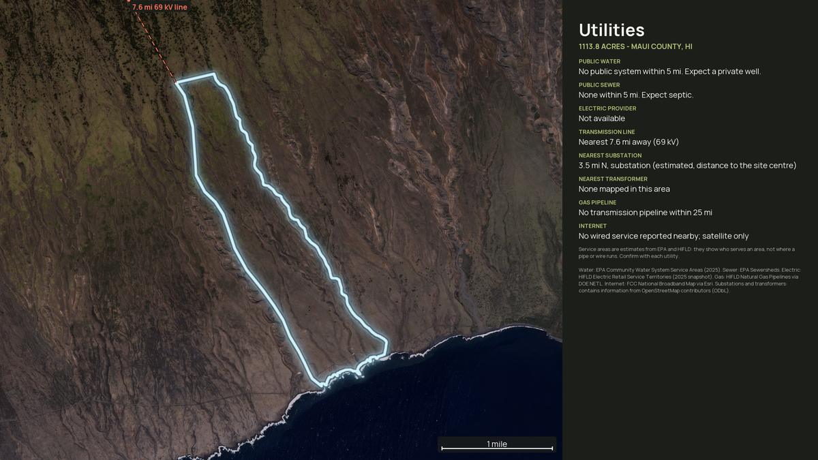The width and height of the screenshot is (818, 460).
Task: Click the INTERNET label
Action: tap(593, 226)
